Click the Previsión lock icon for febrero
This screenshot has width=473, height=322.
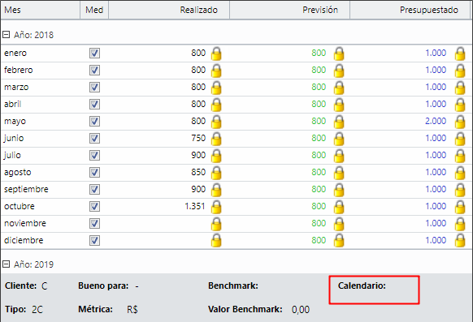coord(339,71)
